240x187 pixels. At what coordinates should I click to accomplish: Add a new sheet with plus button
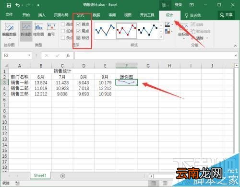pyautogui.click(x=63, y=176)
